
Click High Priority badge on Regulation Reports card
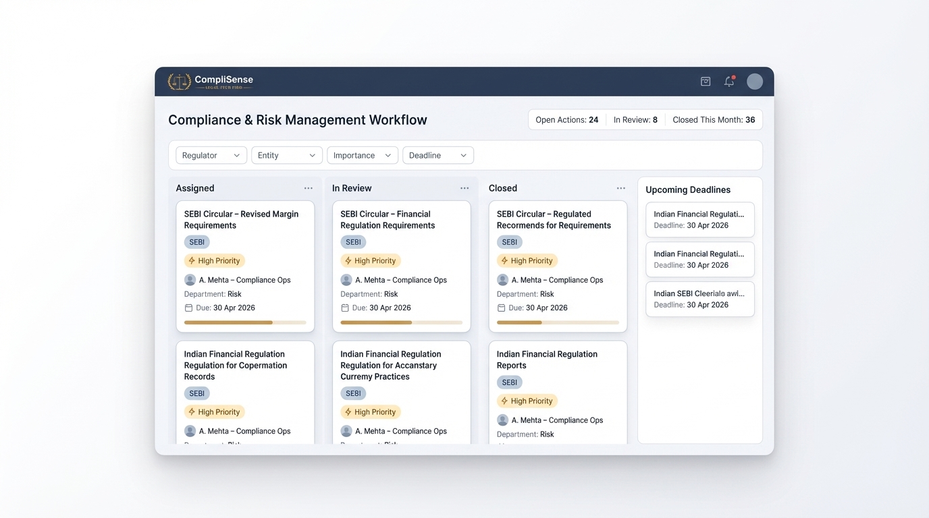pos(527,401)
